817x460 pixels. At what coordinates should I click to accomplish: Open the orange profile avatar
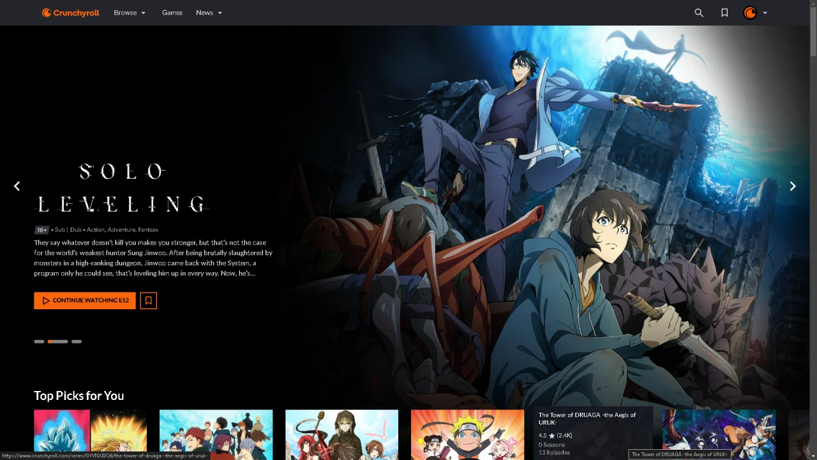[751, 13]
